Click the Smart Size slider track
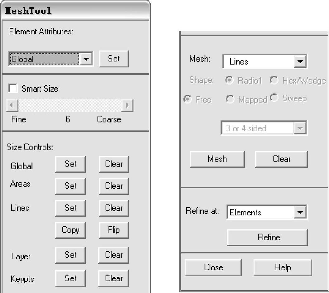329x293 pixels. point(70,105)
